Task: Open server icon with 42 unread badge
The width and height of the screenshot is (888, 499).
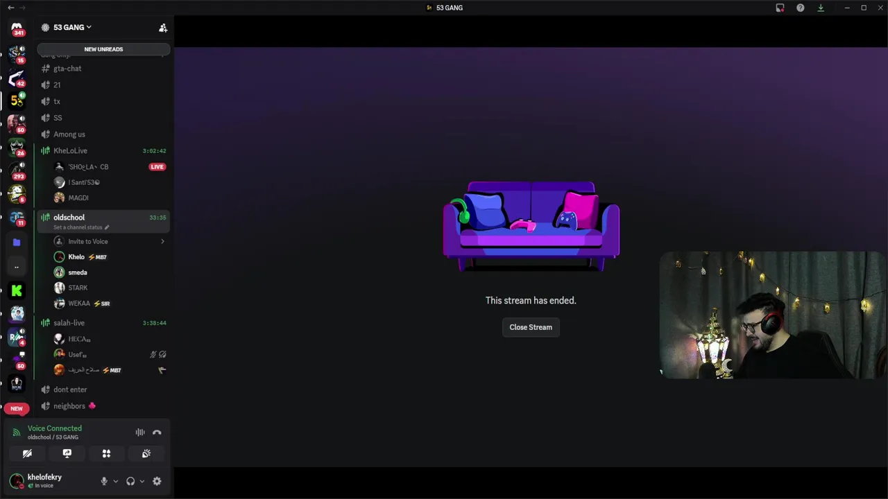Action: 17,78
